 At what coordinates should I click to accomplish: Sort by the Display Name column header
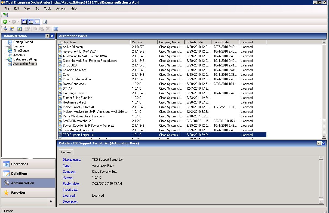coord(94,42)
